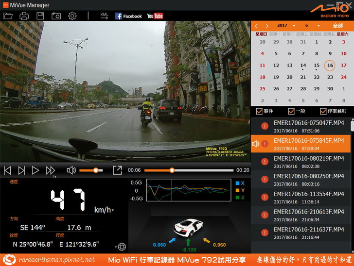Upload video to YouTube

(x=155, y=16)
